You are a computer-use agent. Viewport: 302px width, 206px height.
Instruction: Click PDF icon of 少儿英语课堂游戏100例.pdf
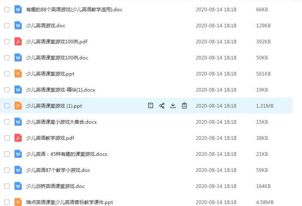coord(18,41)
